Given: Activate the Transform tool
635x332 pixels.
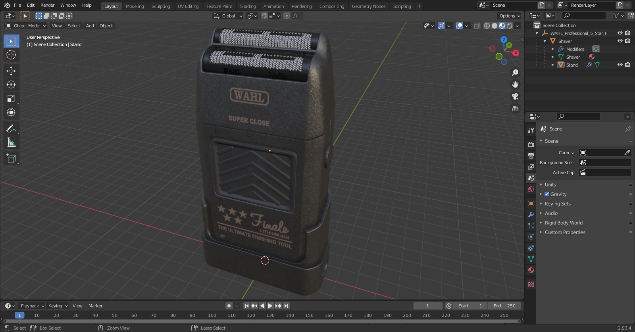Looking at the screenshot, I should point(11,112).
